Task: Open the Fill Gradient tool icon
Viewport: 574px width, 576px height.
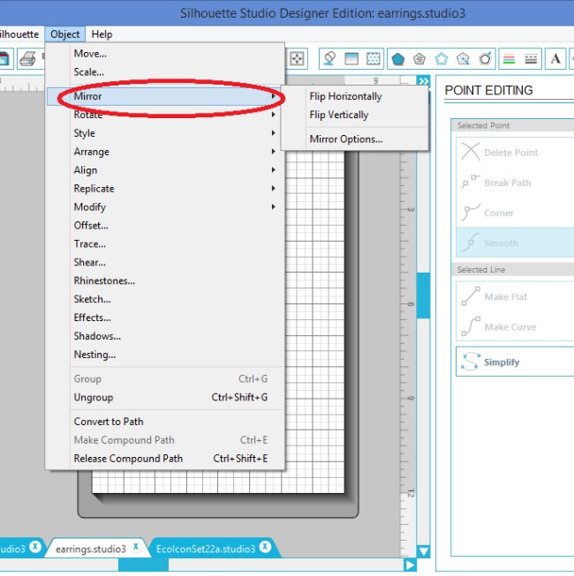Action: 351,58
